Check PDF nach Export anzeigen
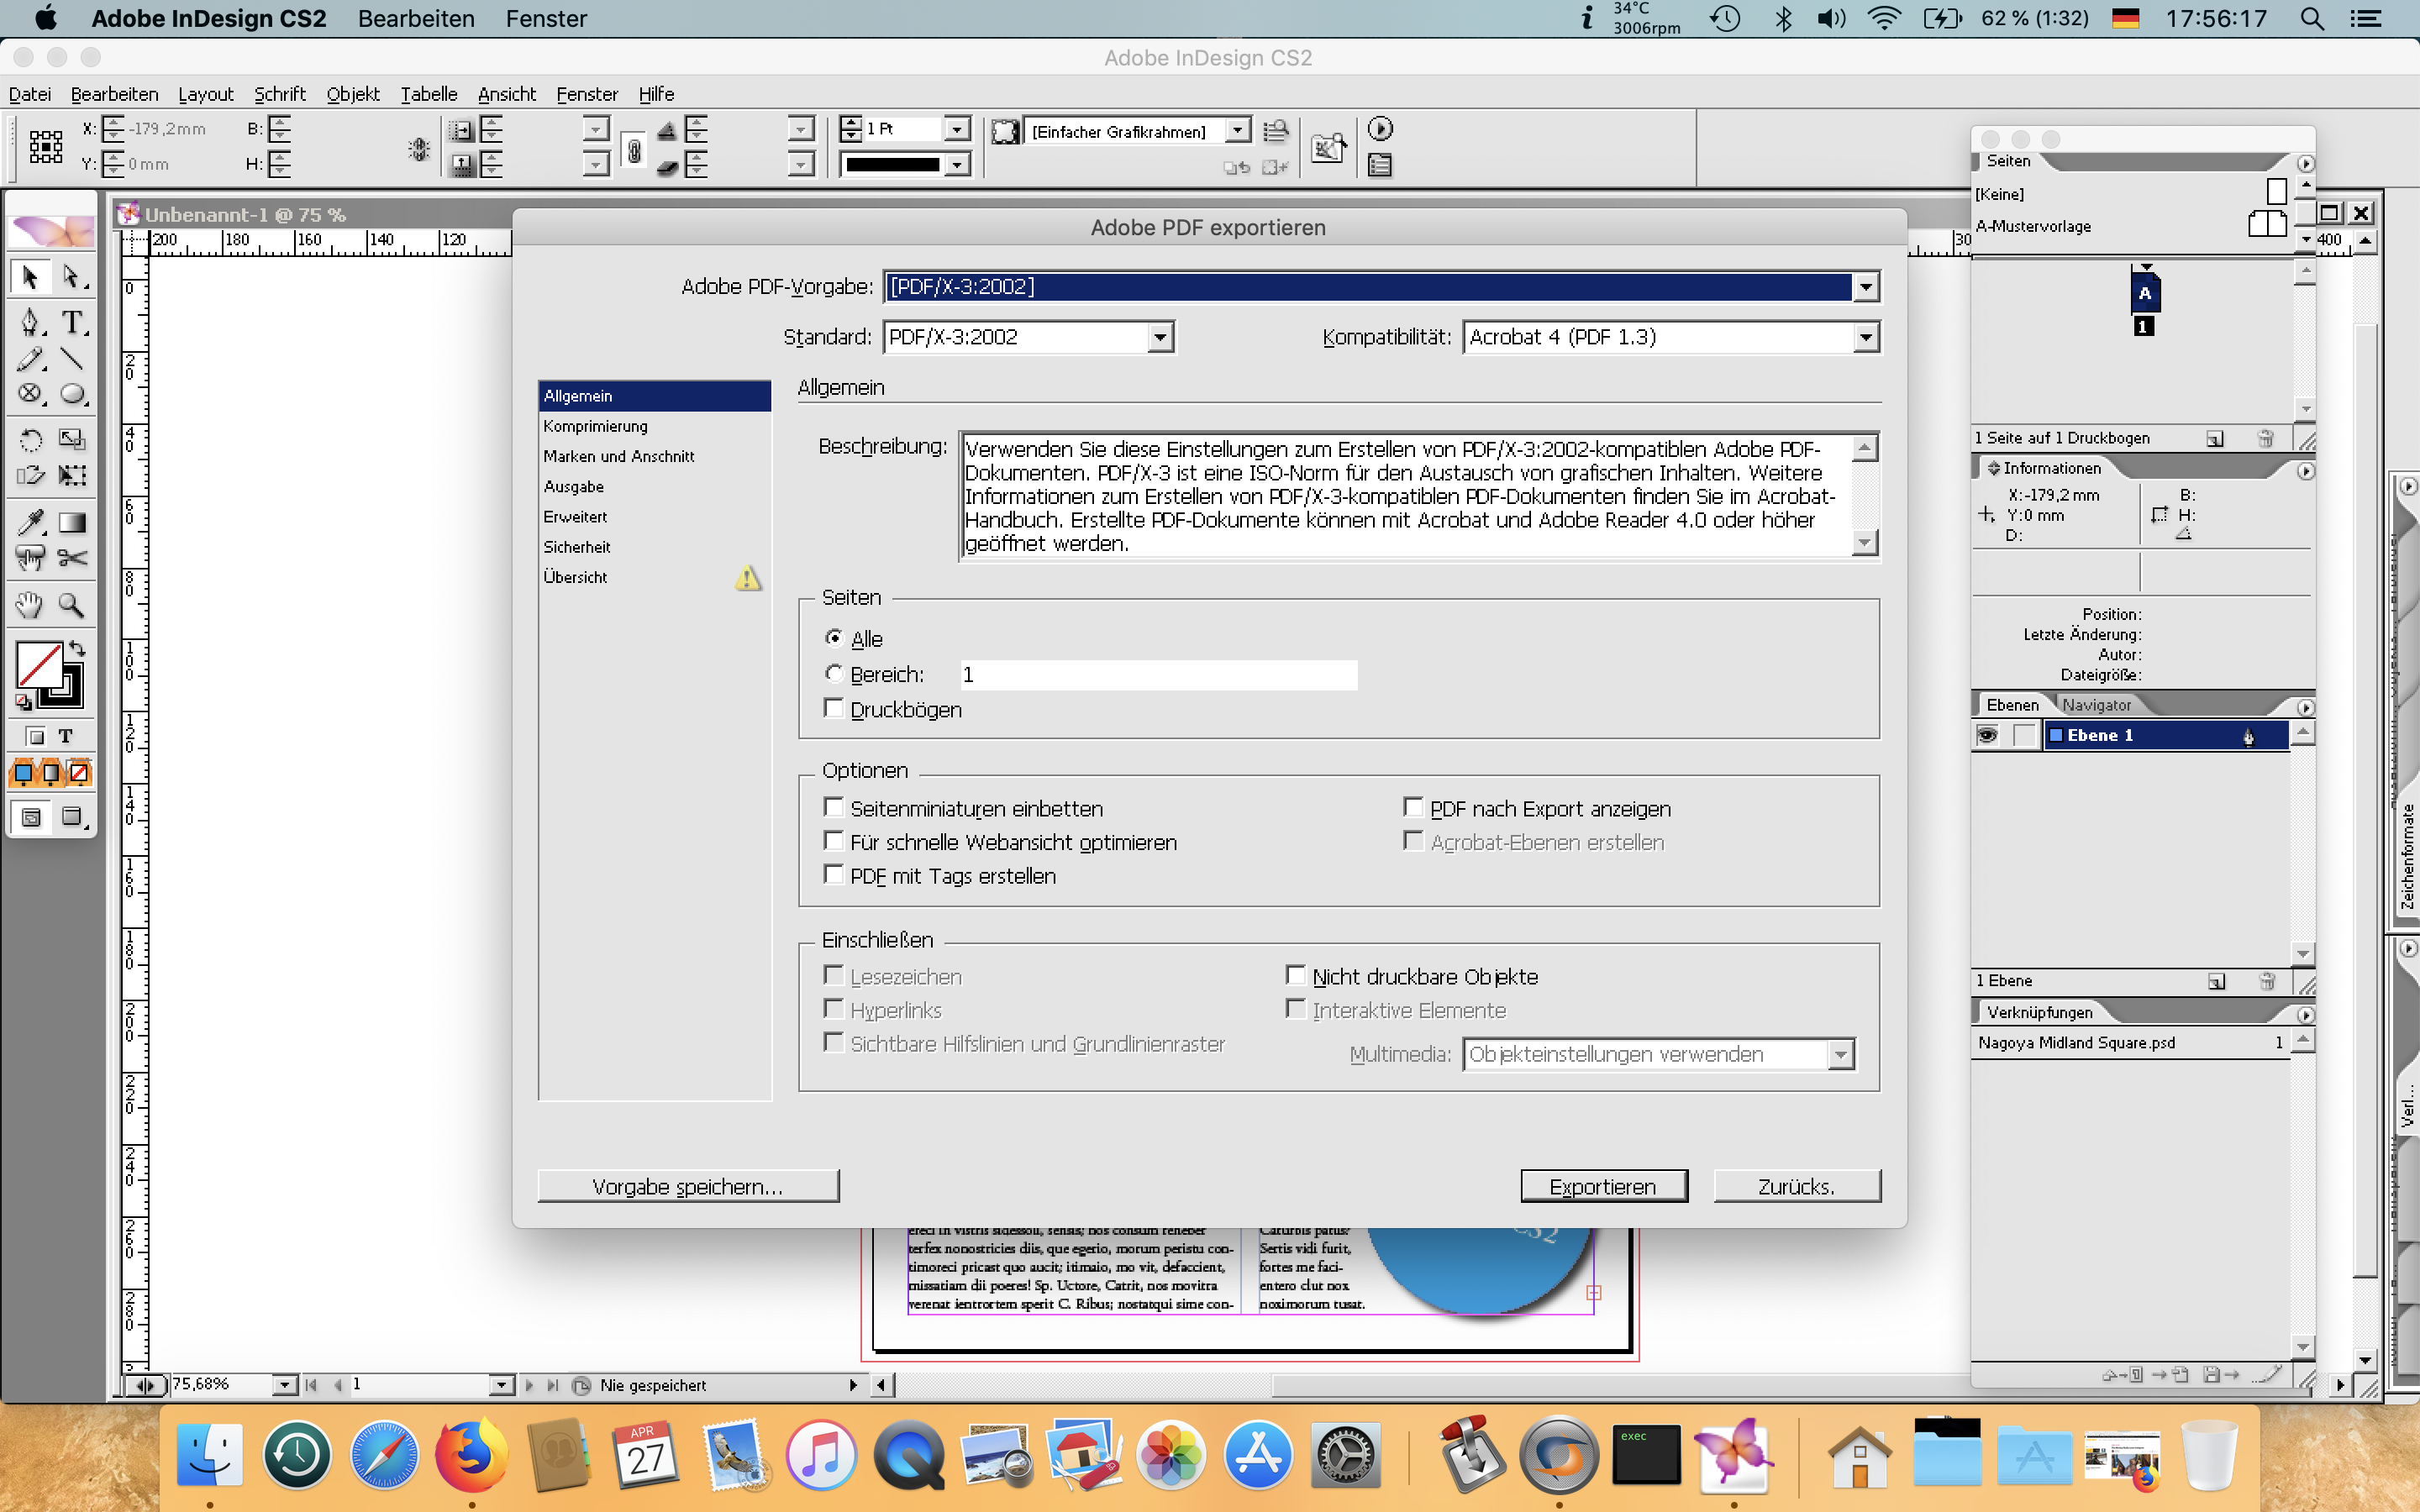This screenshot has width=2420, height=1512. click(1413, 806)
